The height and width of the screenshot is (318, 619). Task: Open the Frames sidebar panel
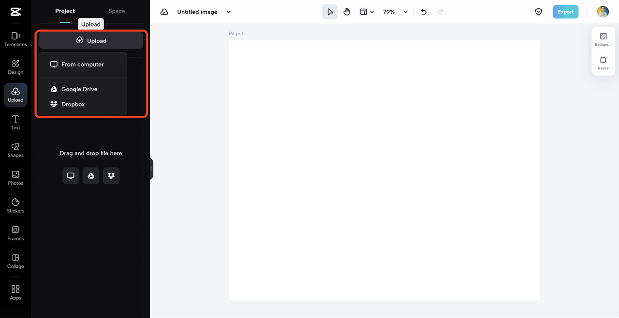click(x=15, y=234)
